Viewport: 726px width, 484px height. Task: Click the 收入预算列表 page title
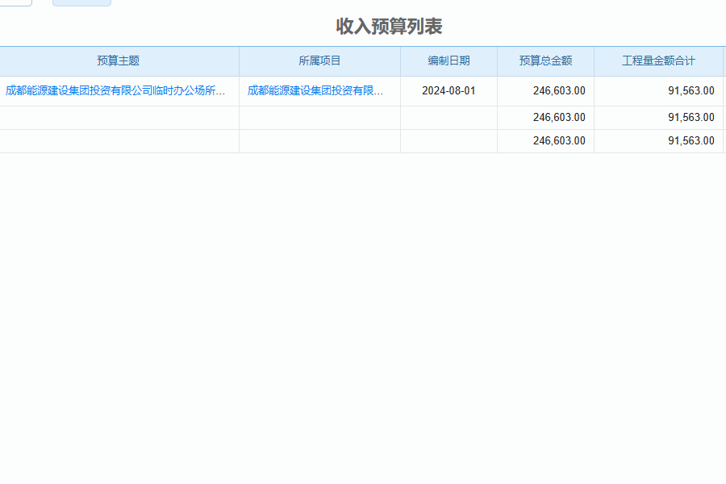389,27
